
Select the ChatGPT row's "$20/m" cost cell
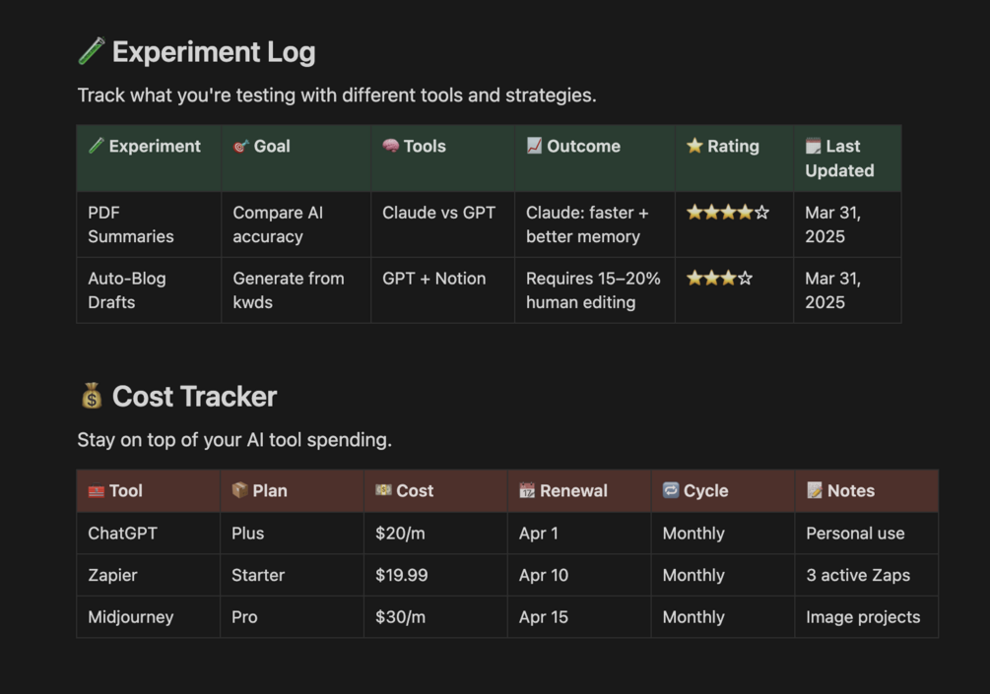click(x=400, y=534)
